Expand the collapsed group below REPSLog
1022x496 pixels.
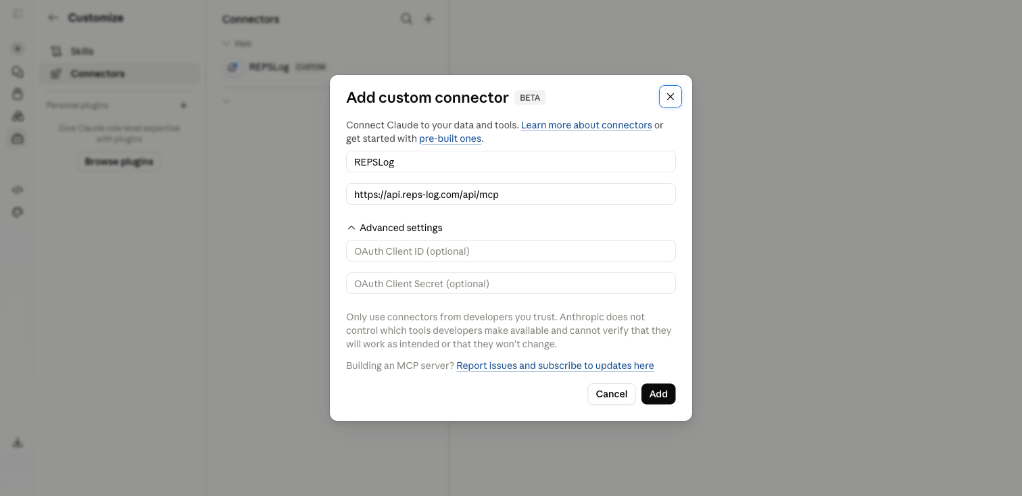pos(227,101)
